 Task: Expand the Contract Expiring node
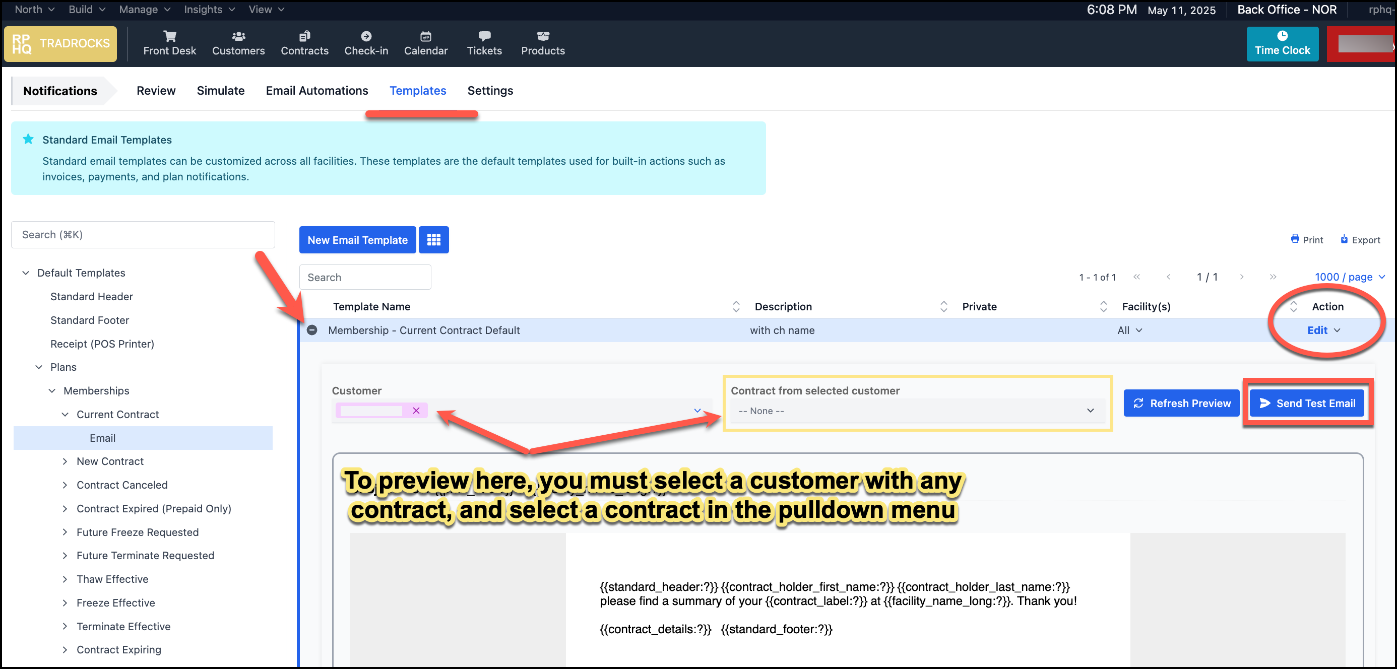pos(65,649)
